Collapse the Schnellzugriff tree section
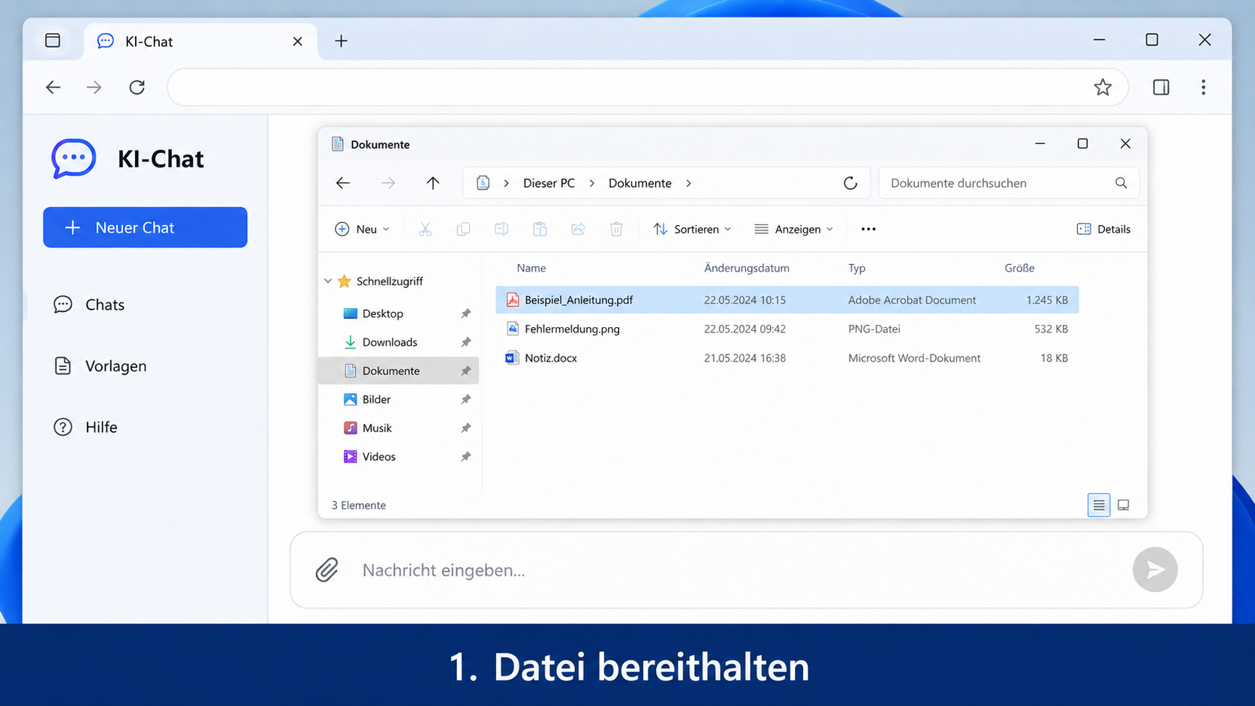Image resolution: width=1255 pixels, height=706 pixels. [328, 281]
